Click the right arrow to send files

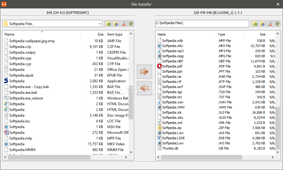click(144, 72)
